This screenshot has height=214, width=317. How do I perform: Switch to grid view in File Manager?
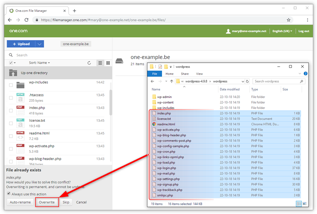pos(108,63)
